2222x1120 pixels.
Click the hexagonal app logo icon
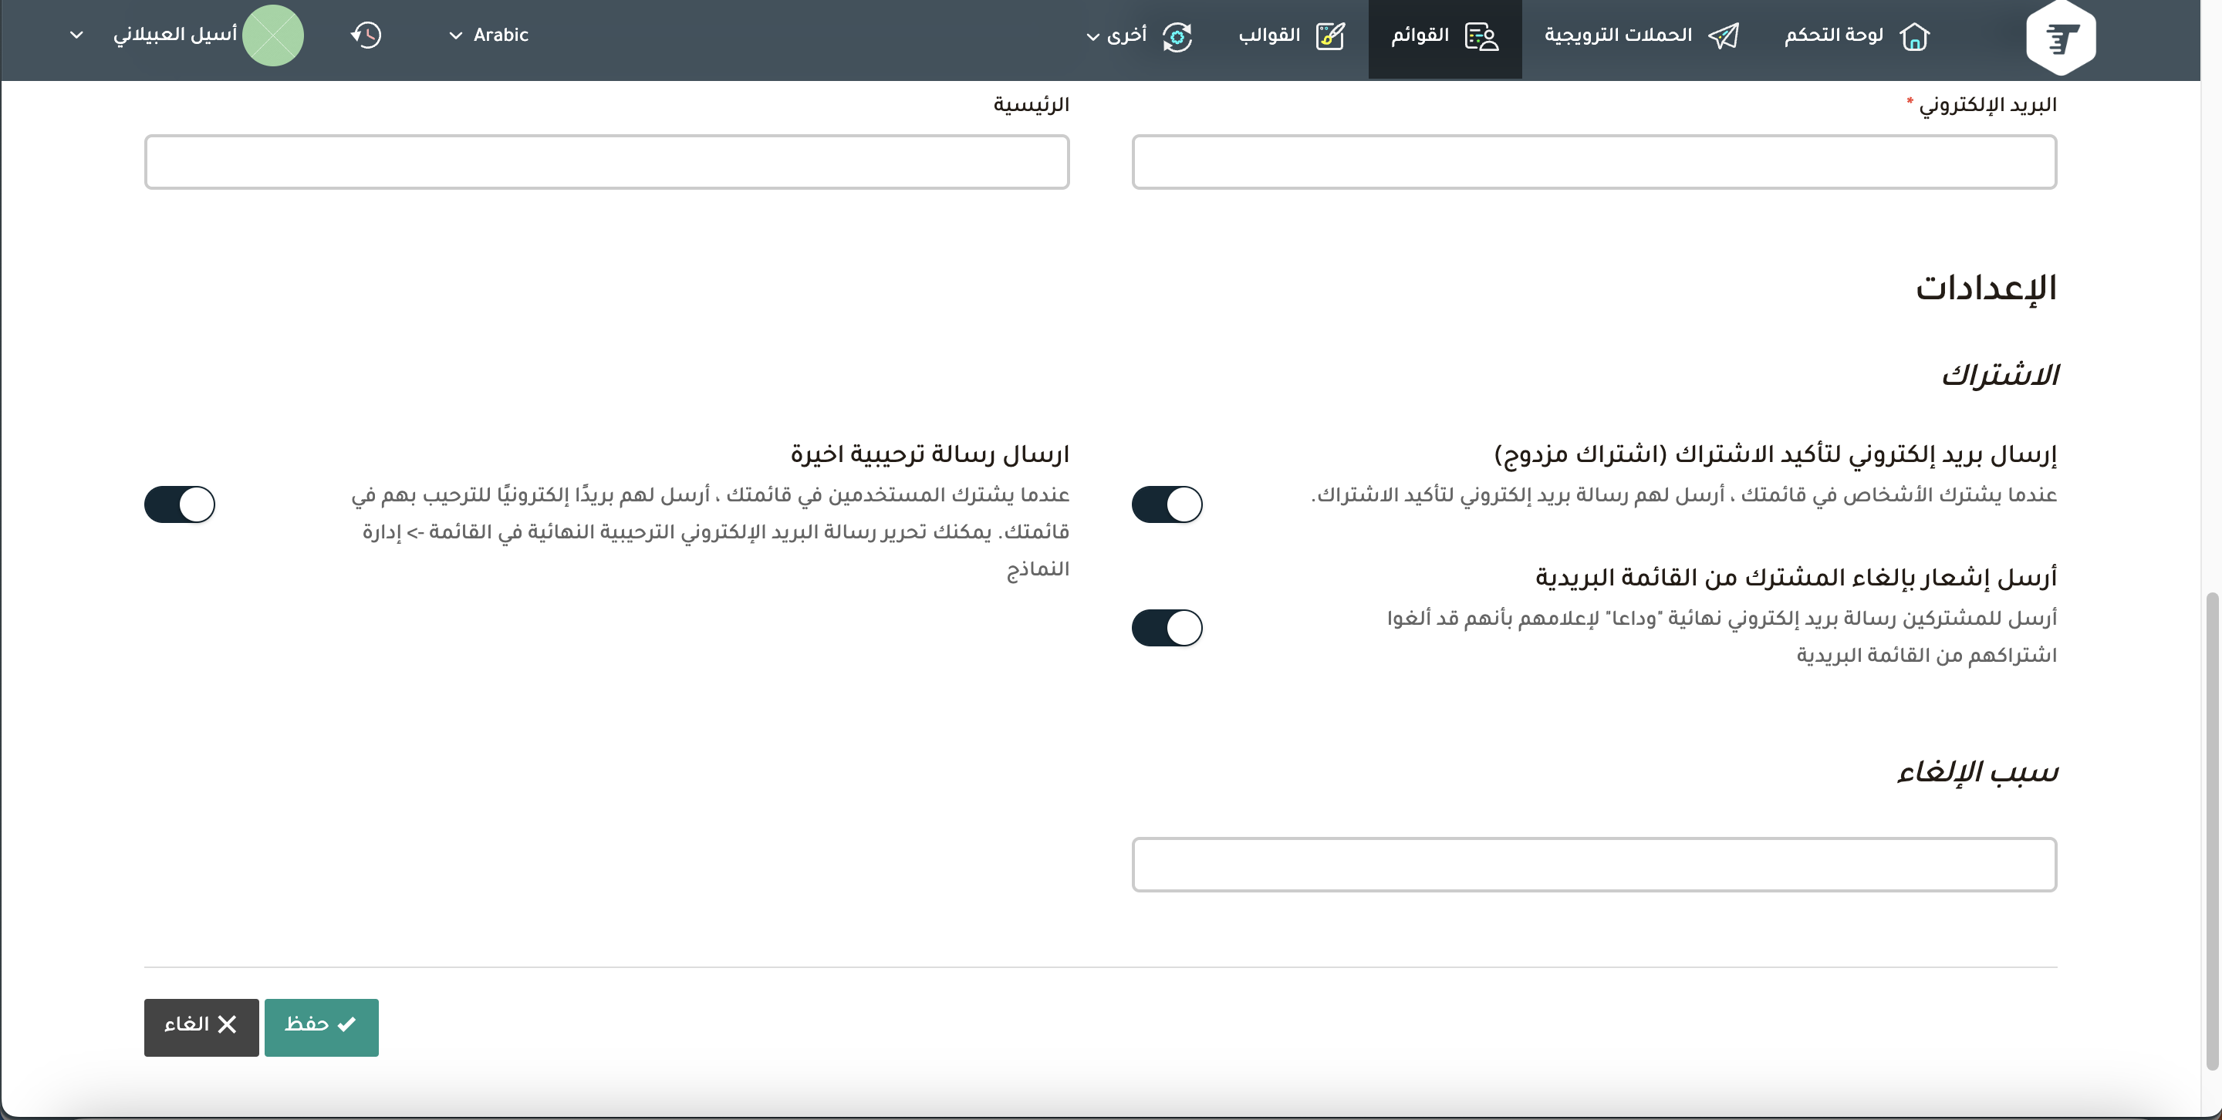[2060, 37]
